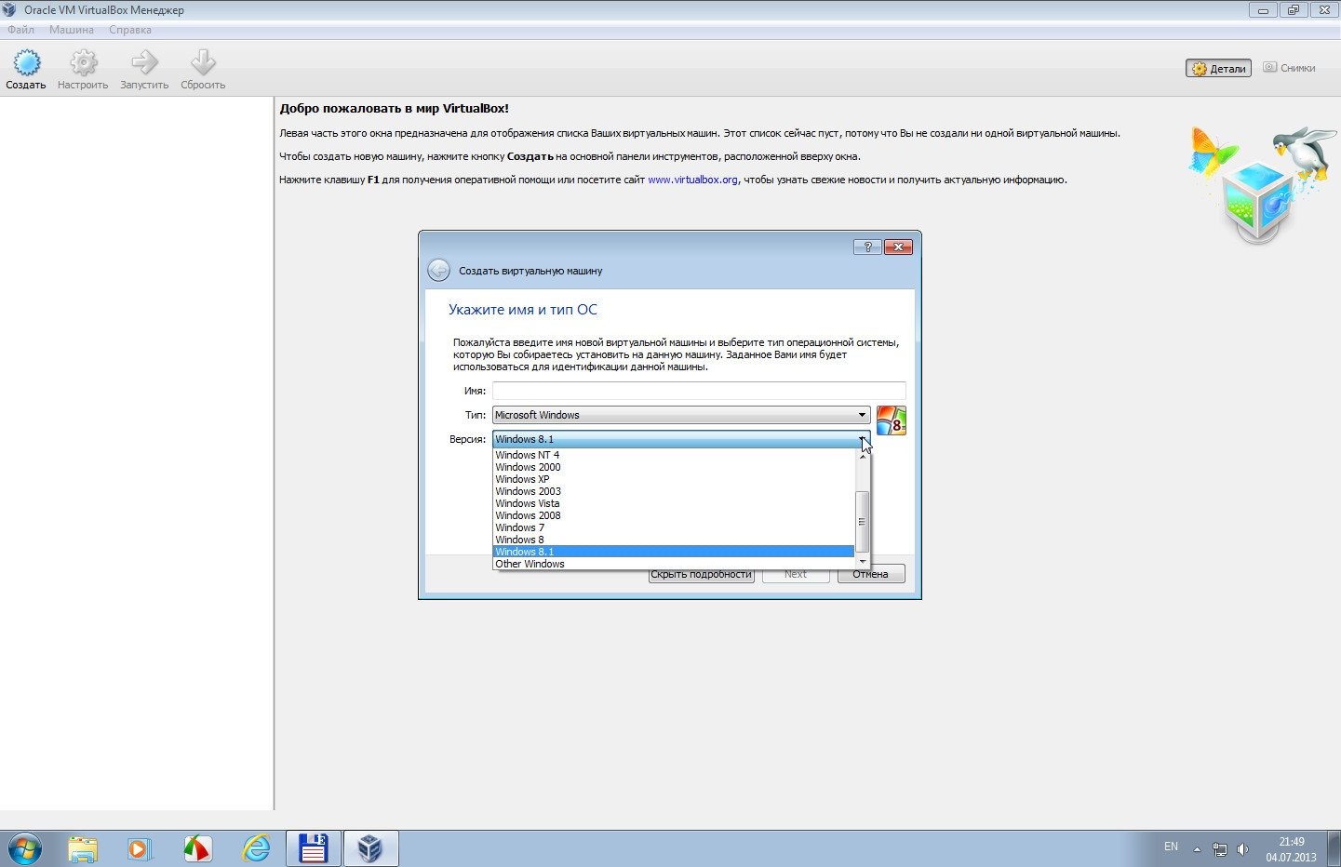Close the Создать виртуальную машину dialog

(898, 247)
